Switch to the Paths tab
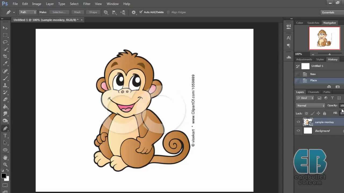The width and height of the screenshot is (344, 193). pos(327,92)
